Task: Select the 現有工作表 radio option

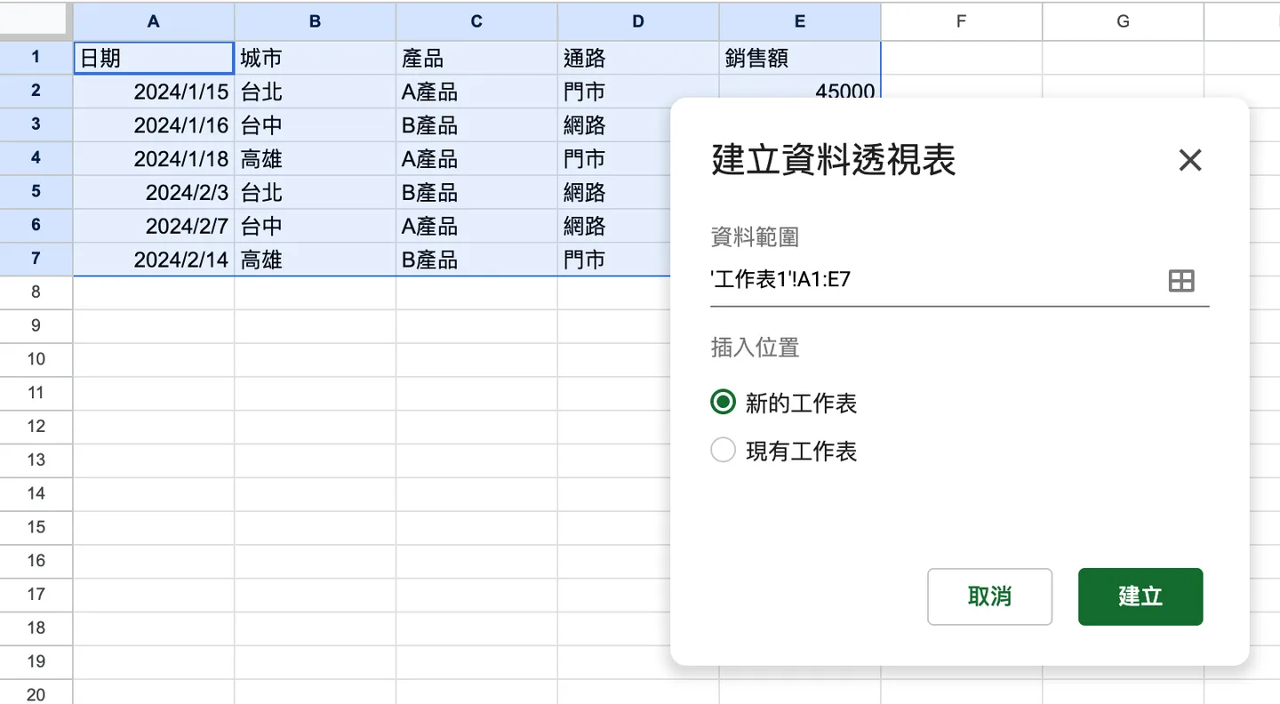Action: 724,451
